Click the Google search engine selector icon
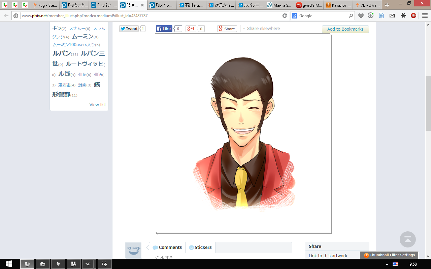431x269 pixels. (x=295, y=16)
